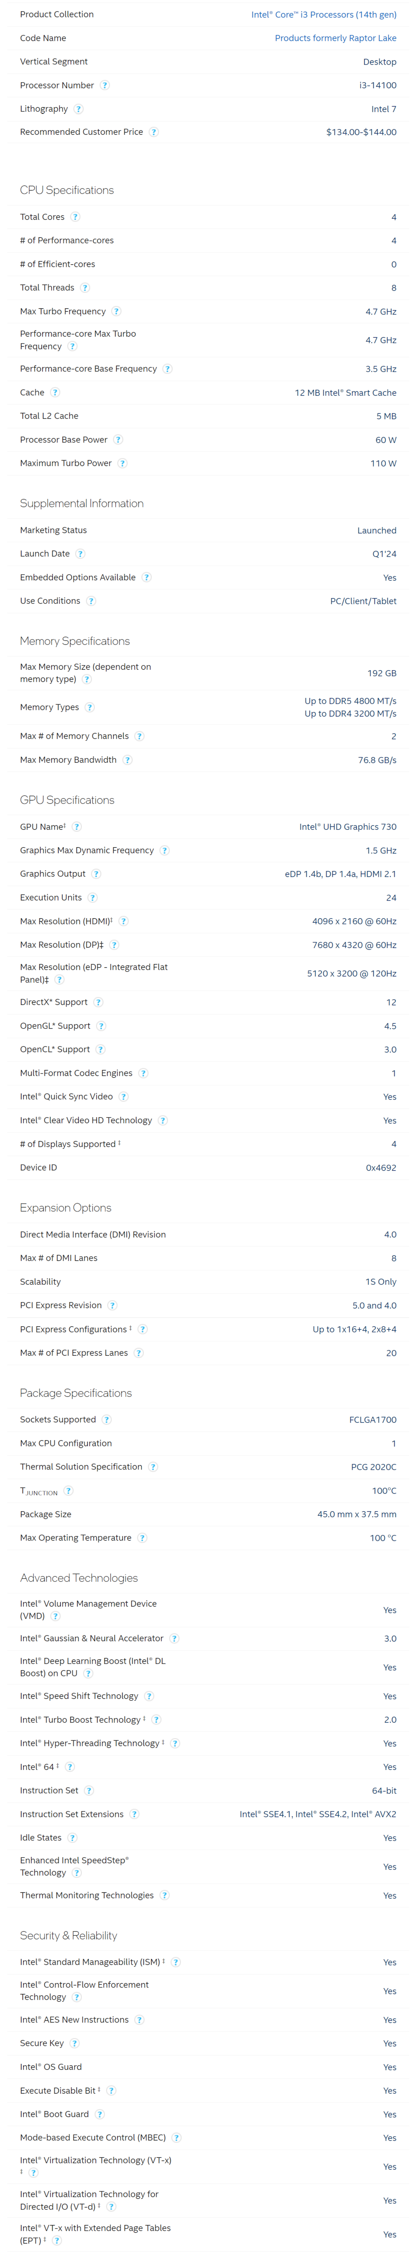416x2257 pixels.
Task: Click help icon next to Processor Number
Action: coord(105,85)
